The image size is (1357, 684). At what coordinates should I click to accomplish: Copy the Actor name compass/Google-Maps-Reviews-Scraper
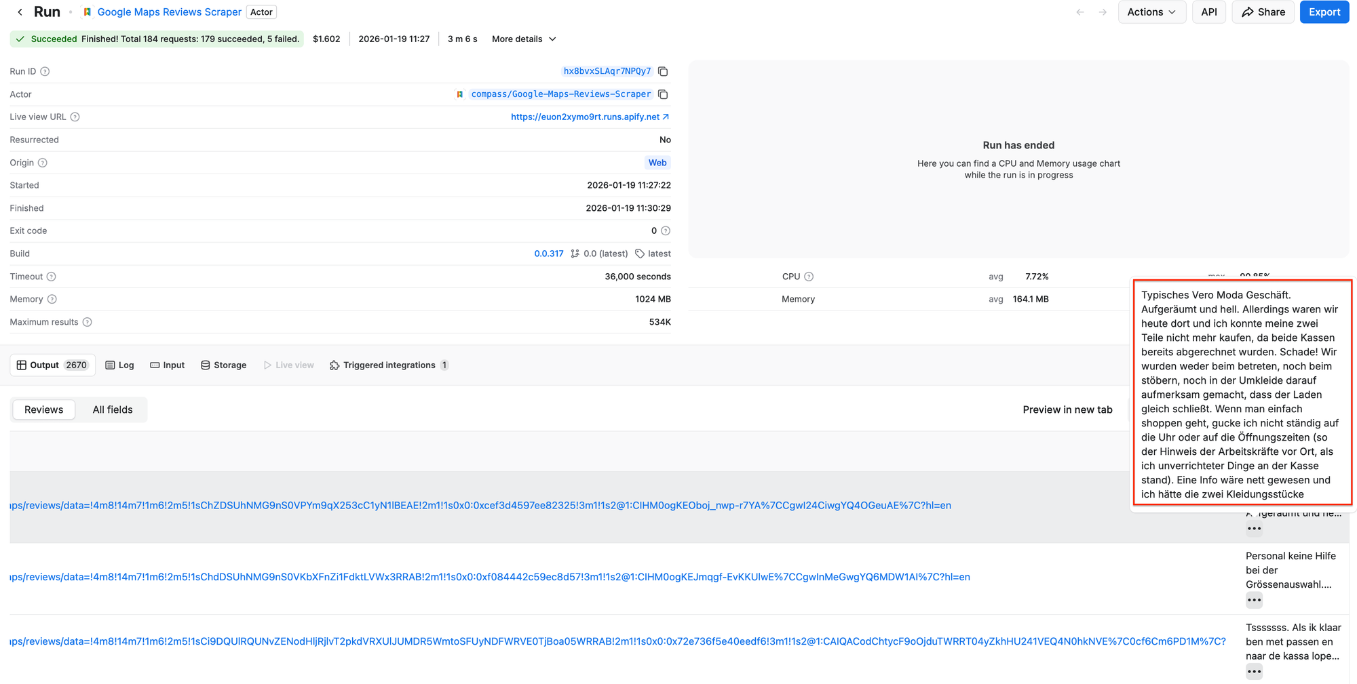click(x=663, y=94)
